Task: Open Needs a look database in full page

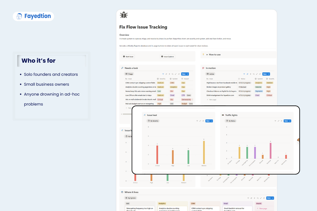Action: [176, 74]
